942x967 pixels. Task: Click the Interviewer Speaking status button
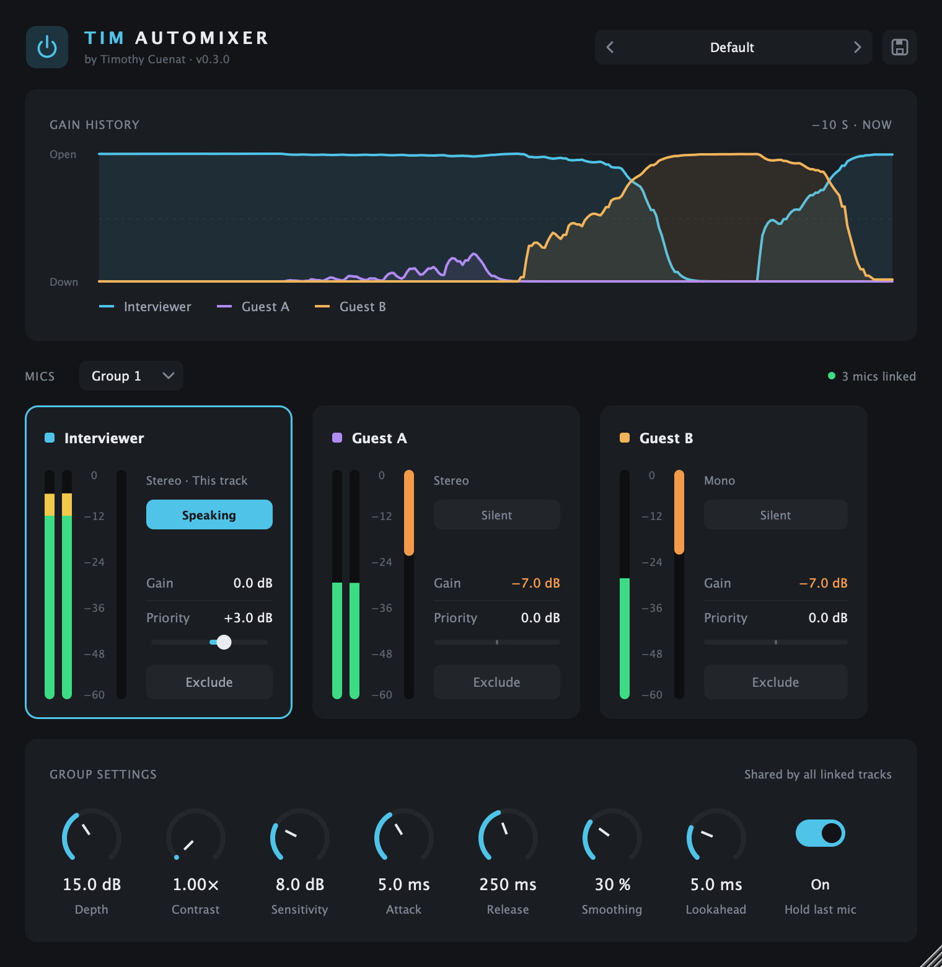coord(209,514)
